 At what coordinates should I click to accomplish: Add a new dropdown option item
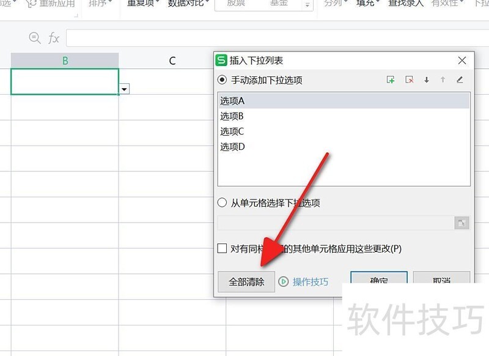[x=391, y=80]
